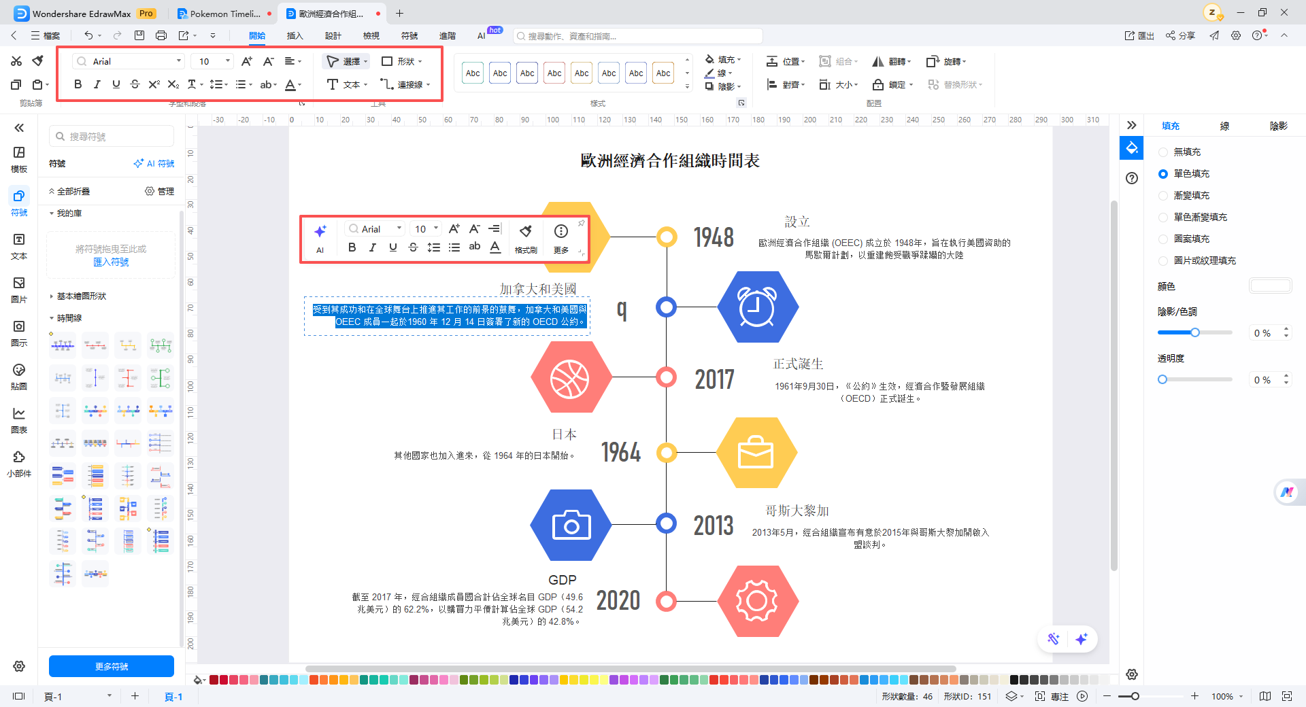Open the ribbon font name dropdown
The width and height of the screenshot is (1306, 707).
(x=179, y=61)
